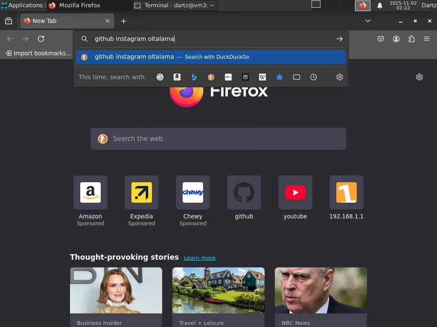This screenshot has height=327, width=437.
Task: Search with eBay one-off engine icon
Action: tap(228, 77)
